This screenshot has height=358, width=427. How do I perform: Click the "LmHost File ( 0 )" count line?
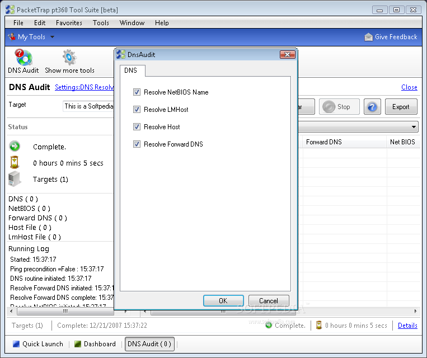tap(35, 237)
